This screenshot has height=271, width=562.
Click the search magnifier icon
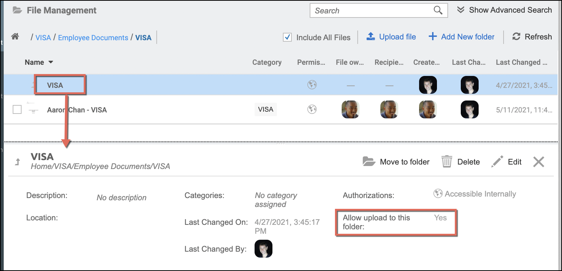438,10
